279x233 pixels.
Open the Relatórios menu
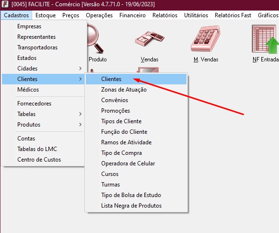coord(165,15)
